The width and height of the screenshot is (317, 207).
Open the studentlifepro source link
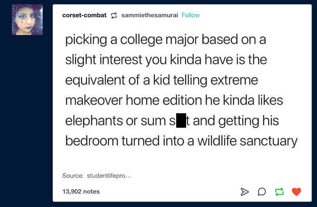109,175
